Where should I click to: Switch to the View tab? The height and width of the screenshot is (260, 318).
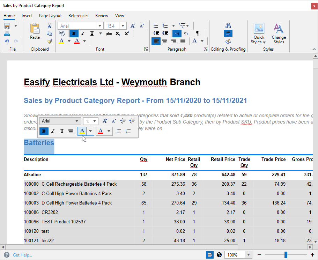click(119, 16)
